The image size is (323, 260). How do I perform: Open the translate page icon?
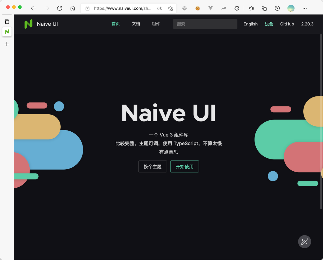click(x=160, y=8)
